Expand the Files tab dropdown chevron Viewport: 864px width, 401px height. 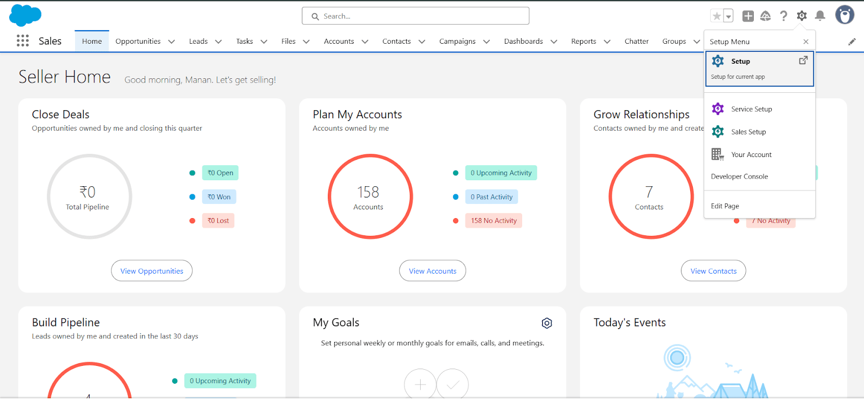(x=306, y=42)
